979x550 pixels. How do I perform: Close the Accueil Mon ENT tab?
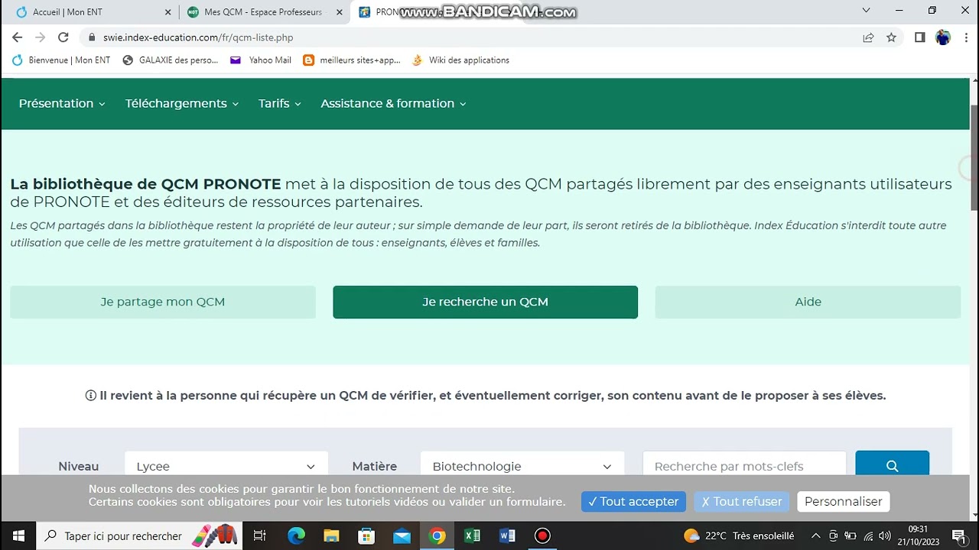coord(168,12)
